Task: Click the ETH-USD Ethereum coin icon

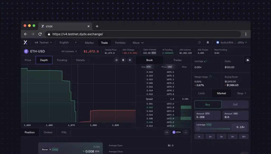Action: pyautogui.click(x=26, y=51)
